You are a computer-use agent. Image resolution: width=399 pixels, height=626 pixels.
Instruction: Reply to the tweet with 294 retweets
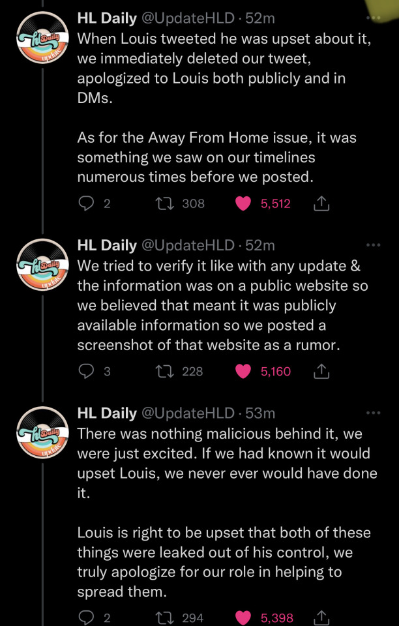85,618
